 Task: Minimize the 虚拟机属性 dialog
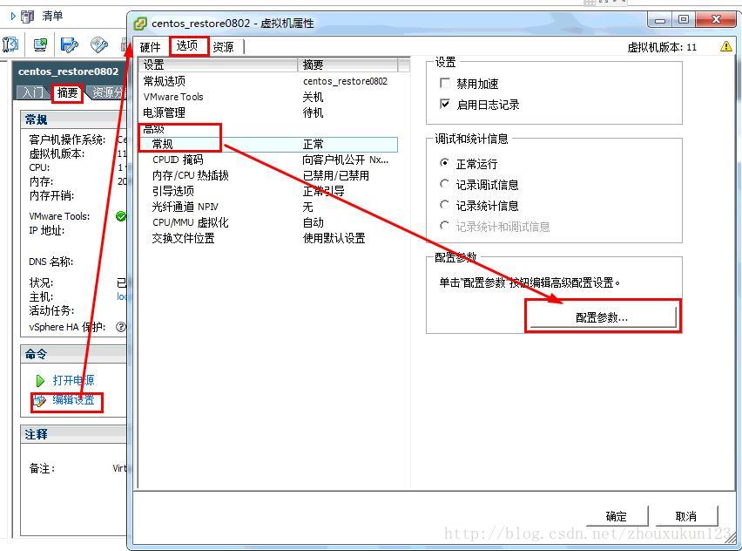click(661, 20)
